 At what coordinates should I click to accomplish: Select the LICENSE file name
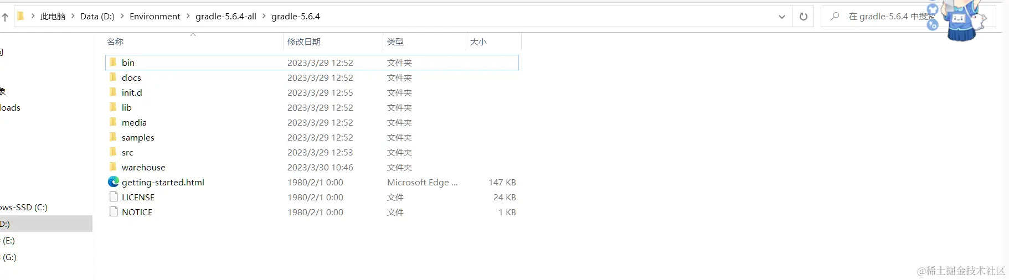pos(138,197)
